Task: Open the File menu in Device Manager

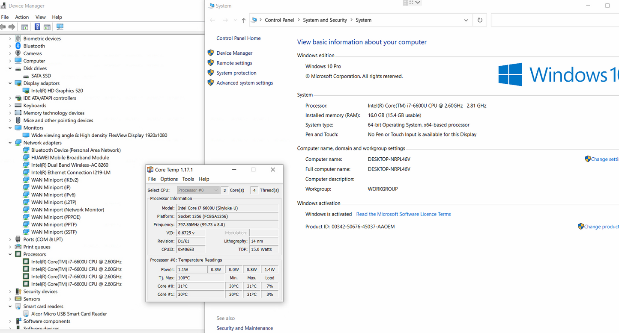Action: pos(5,17)
